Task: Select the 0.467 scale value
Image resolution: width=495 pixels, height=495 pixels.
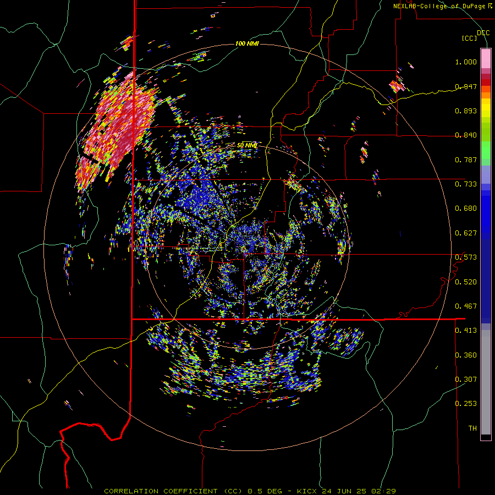Action: click(466, 306)
